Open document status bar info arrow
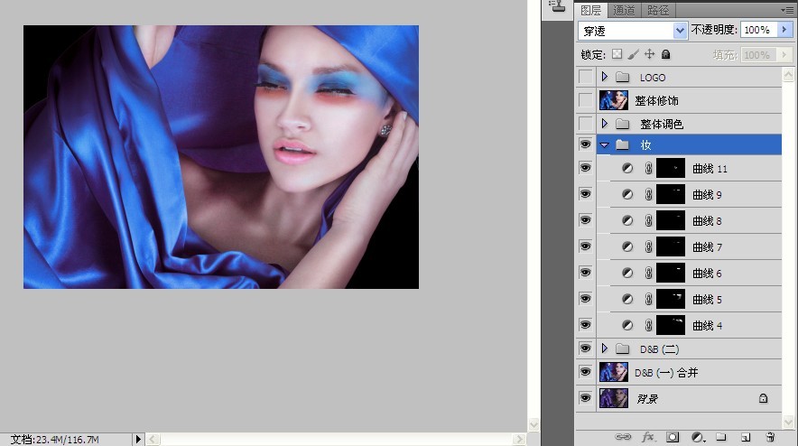The image size is (798, 446). pyautogui.click(x=137, y=439)
